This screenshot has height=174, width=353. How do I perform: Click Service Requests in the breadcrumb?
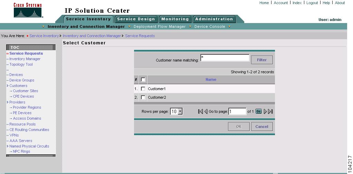pos(140,36)
